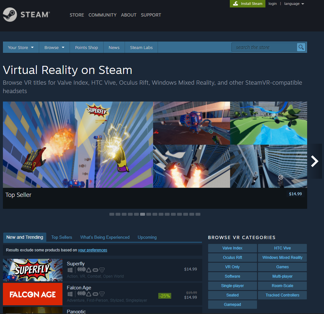Open the blue robot street screenshot
This screenshot has width=324, height=314.
click(192, 123)
